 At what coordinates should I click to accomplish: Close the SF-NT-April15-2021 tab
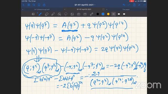[x=65, y=9]
